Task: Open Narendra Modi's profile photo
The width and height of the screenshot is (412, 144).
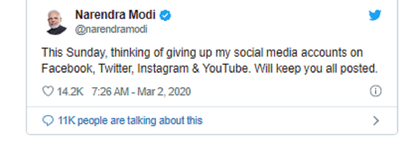Action: pos(57,22)
